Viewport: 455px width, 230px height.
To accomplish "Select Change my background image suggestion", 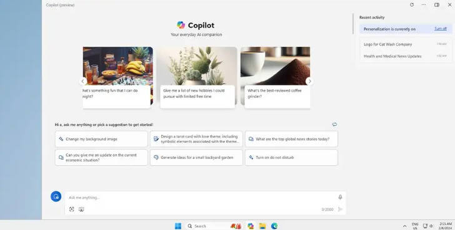I will [101, 139].
